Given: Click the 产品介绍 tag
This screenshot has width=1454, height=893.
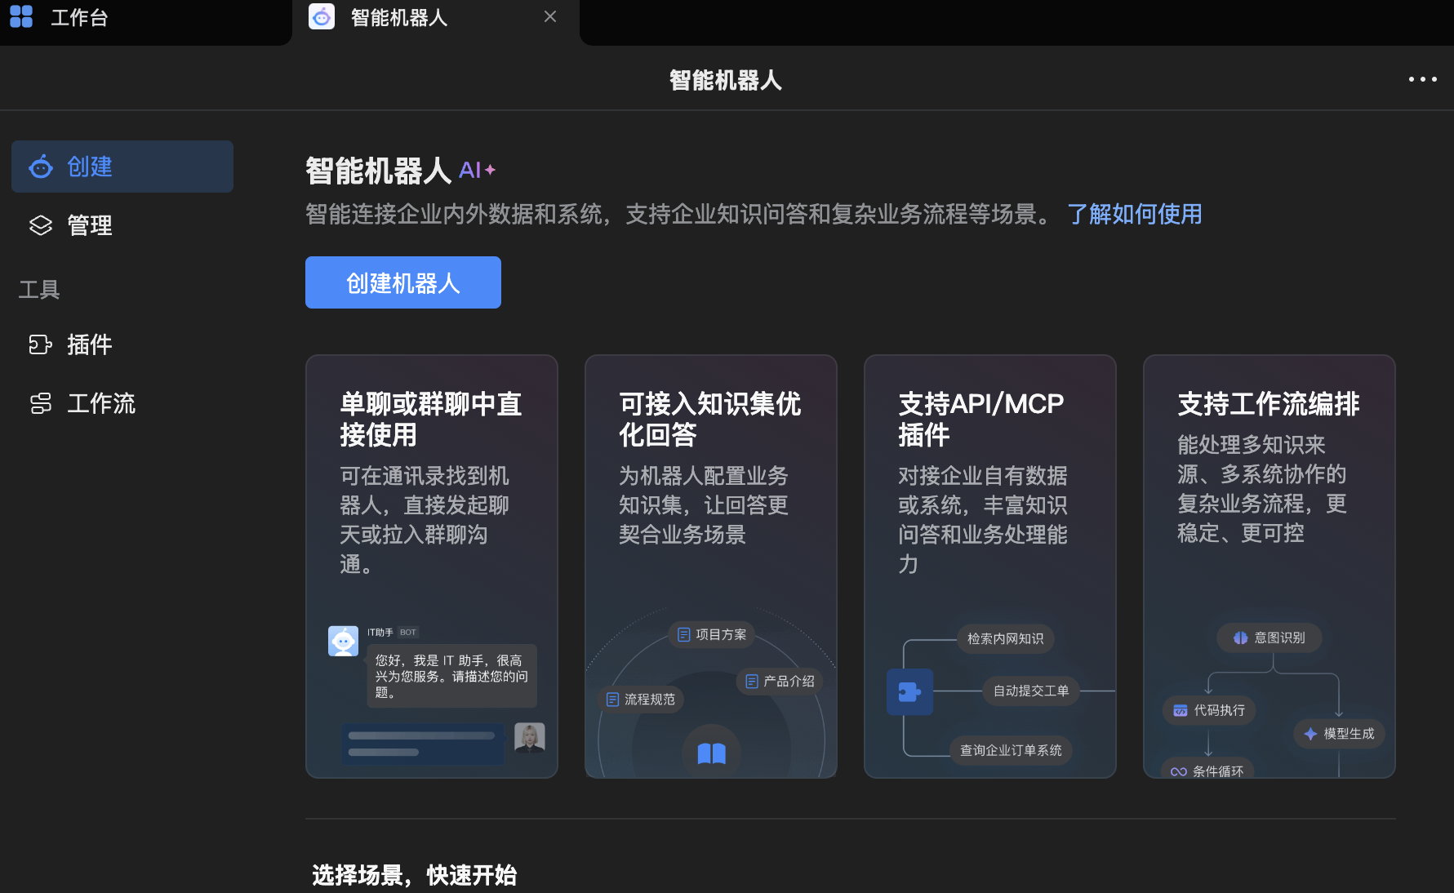Looking at the screenshot, I should pyautogui.click(x=780, y=681).
